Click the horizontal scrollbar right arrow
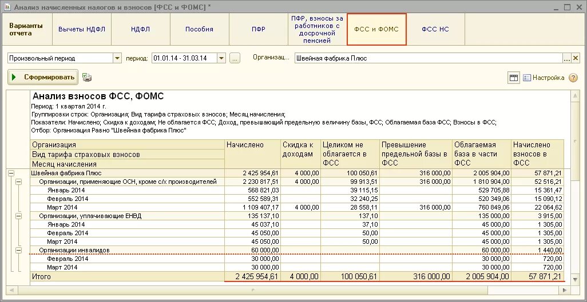The image size is (587, 302). tap(565, 290)
